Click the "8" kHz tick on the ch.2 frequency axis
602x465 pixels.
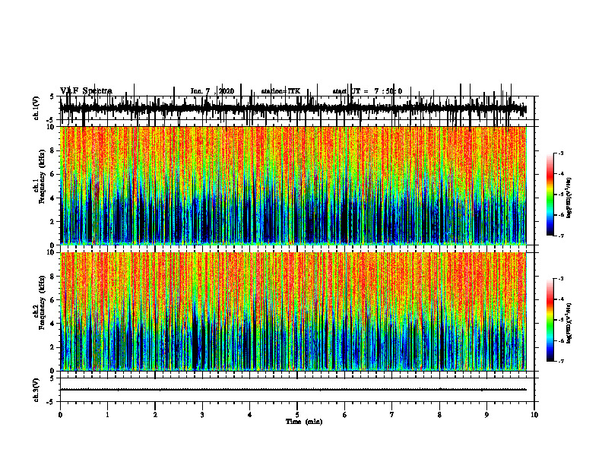(x=52, y=277)
